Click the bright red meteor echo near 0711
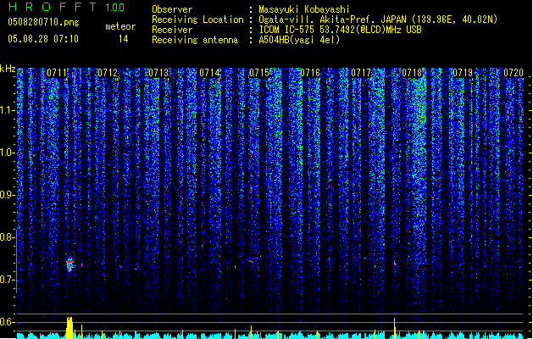 click(x=69, y=264)
